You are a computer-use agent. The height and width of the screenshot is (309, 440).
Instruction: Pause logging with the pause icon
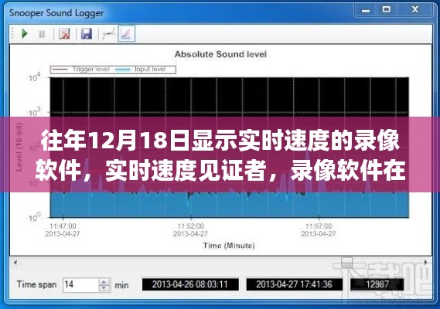(42, 34)
